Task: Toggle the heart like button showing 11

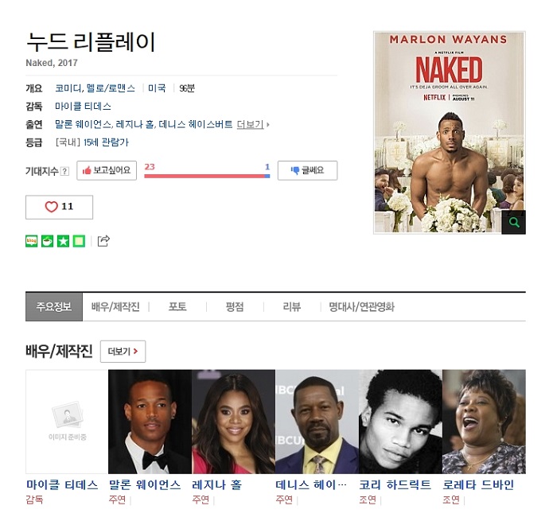Action: click(x=59, y=207)
